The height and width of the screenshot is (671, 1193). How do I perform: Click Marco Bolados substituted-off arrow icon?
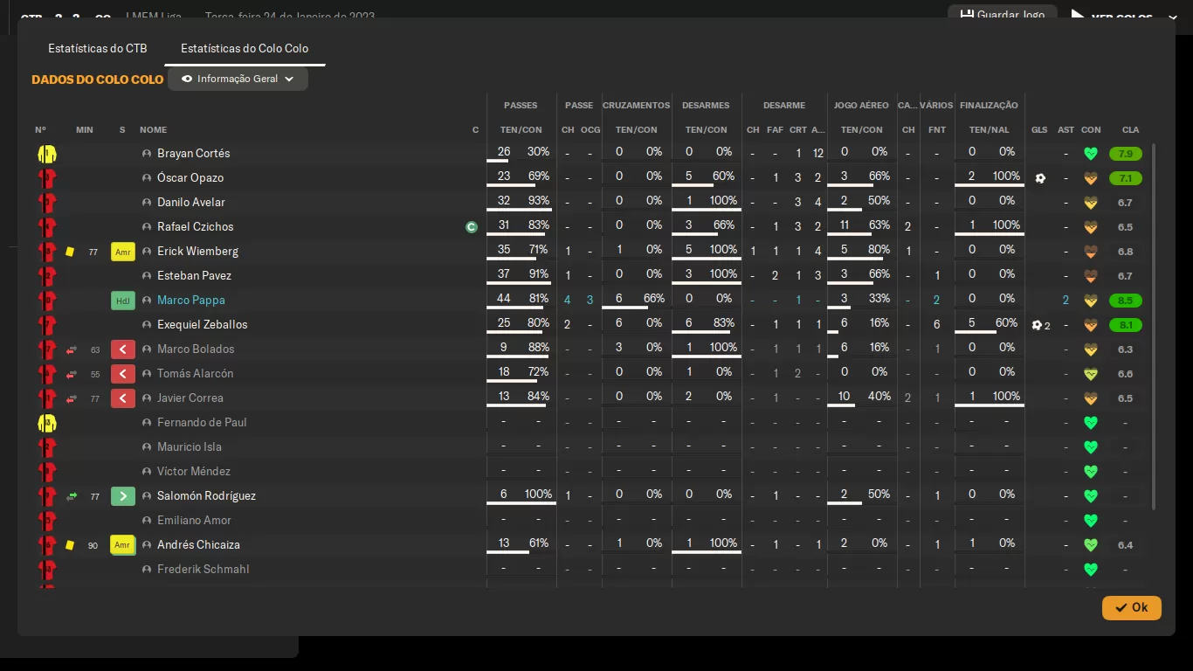point(72,349)
